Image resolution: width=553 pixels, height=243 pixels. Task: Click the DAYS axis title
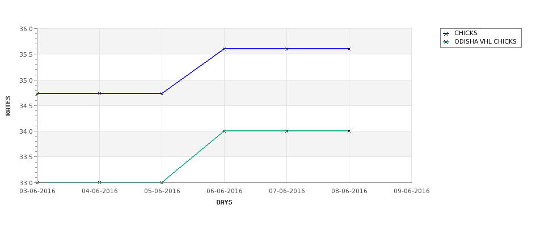pyautogui.click(x=224, y=203)
